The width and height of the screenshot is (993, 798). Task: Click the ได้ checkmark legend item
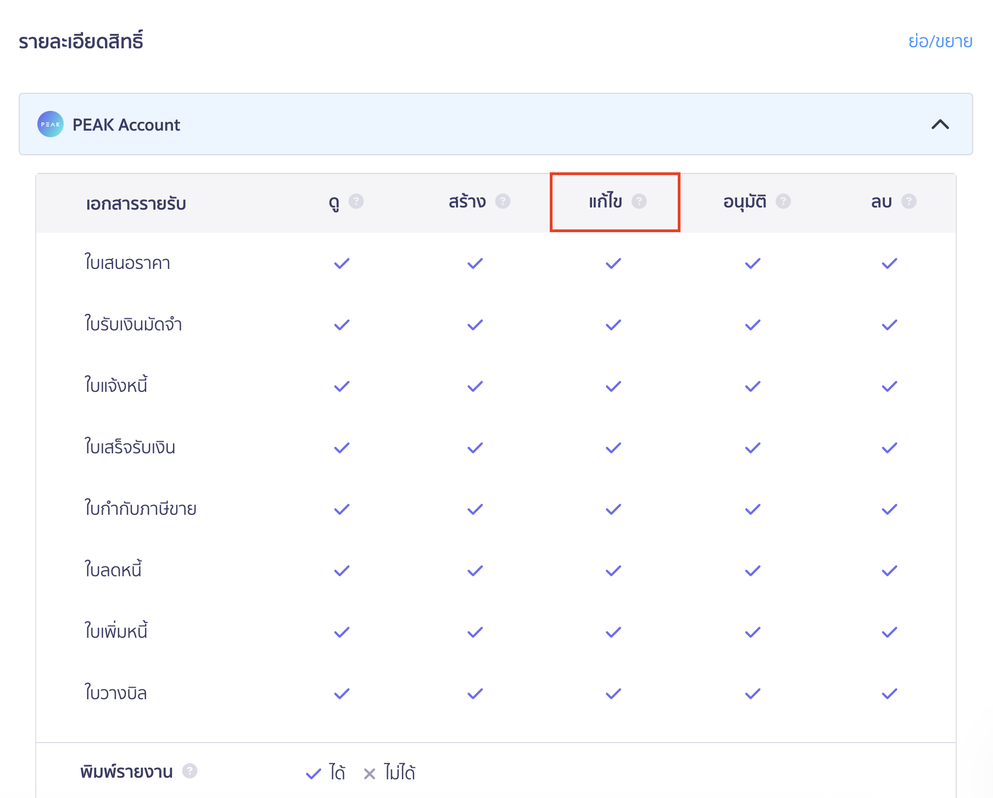pos(326,773)
